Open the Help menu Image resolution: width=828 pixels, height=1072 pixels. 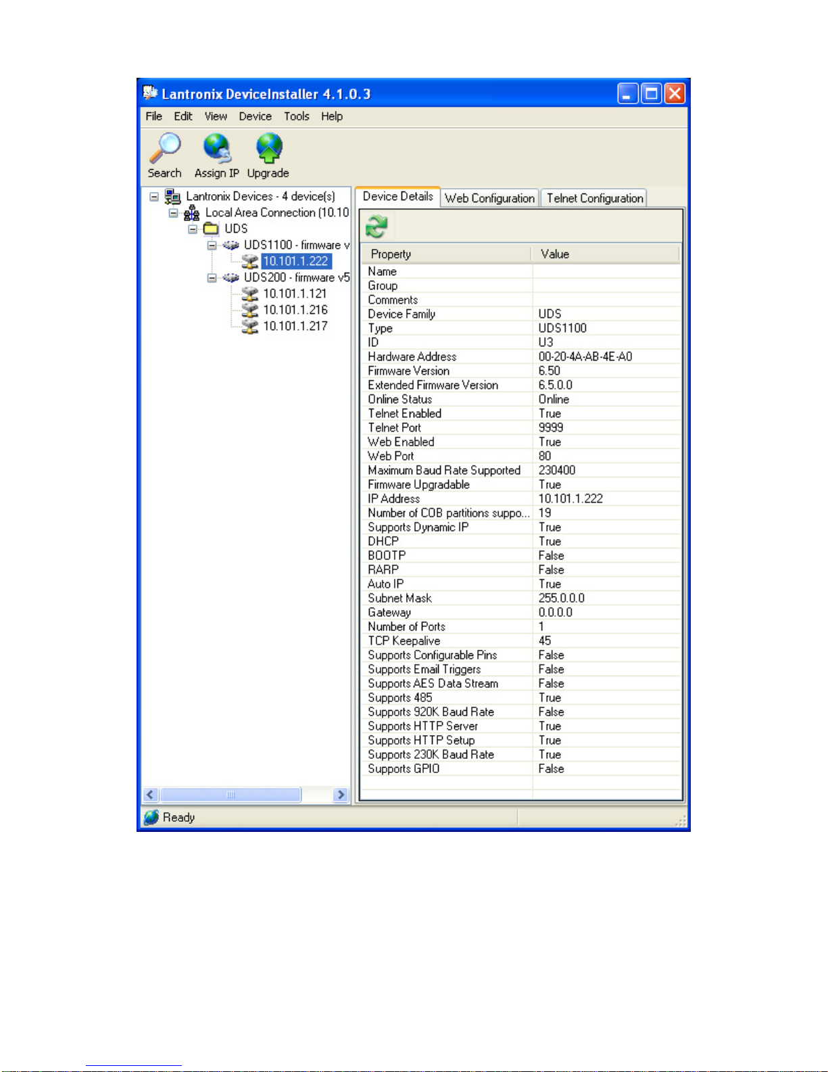coord(332,116)
